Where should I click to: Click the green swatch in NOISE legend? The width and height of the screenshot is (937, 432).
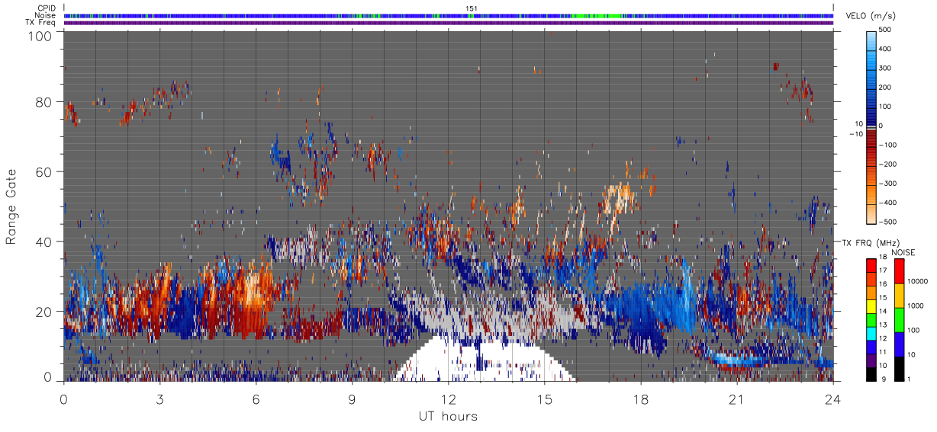pyautogui.click(x=899, y=320)
